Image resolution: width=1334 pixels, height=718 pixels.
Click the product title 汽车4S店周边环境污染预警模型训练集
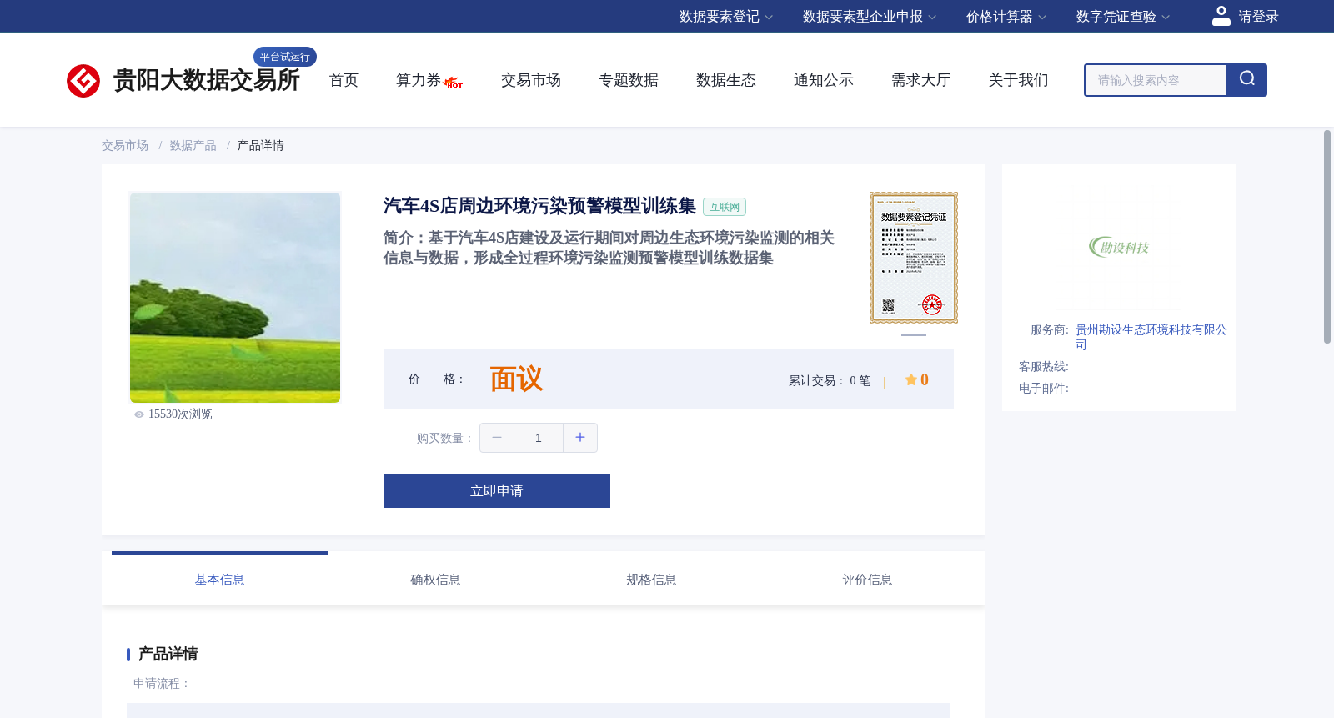tap(539, 206)
